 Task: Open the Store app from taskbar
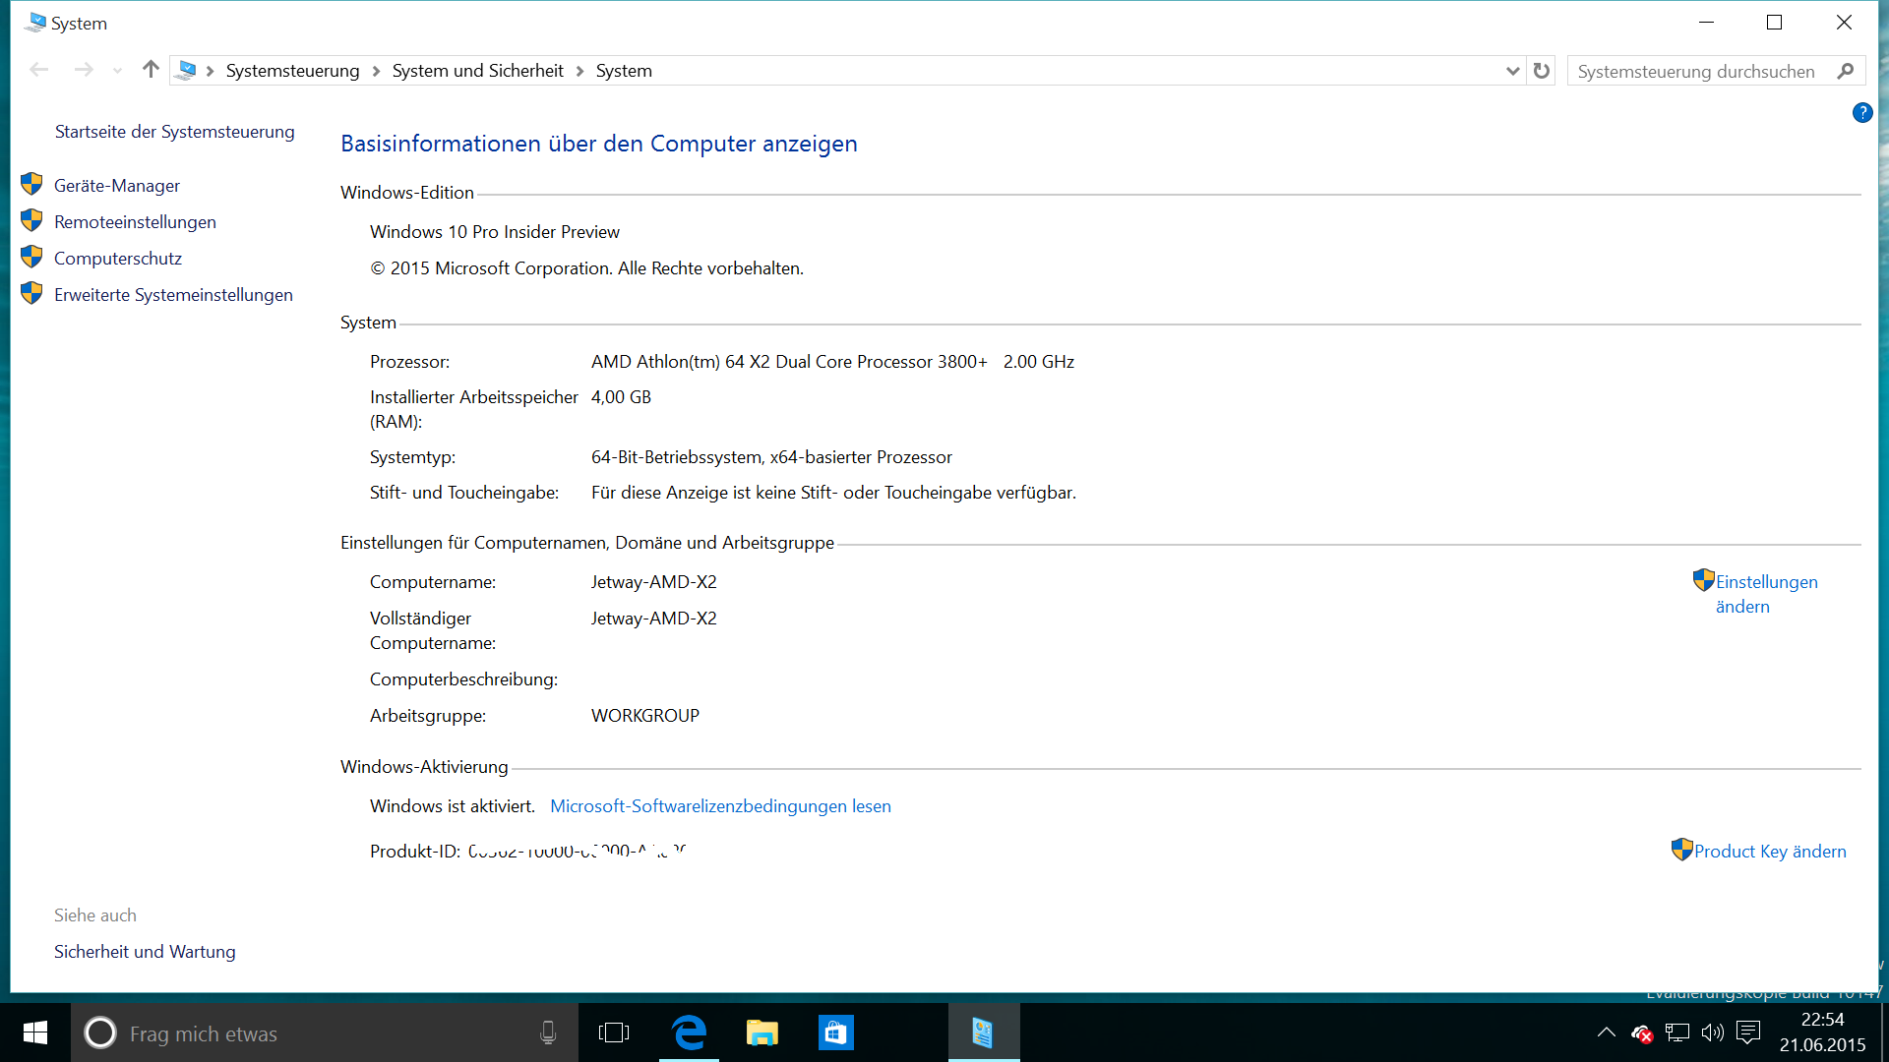tap(835, 1032)
